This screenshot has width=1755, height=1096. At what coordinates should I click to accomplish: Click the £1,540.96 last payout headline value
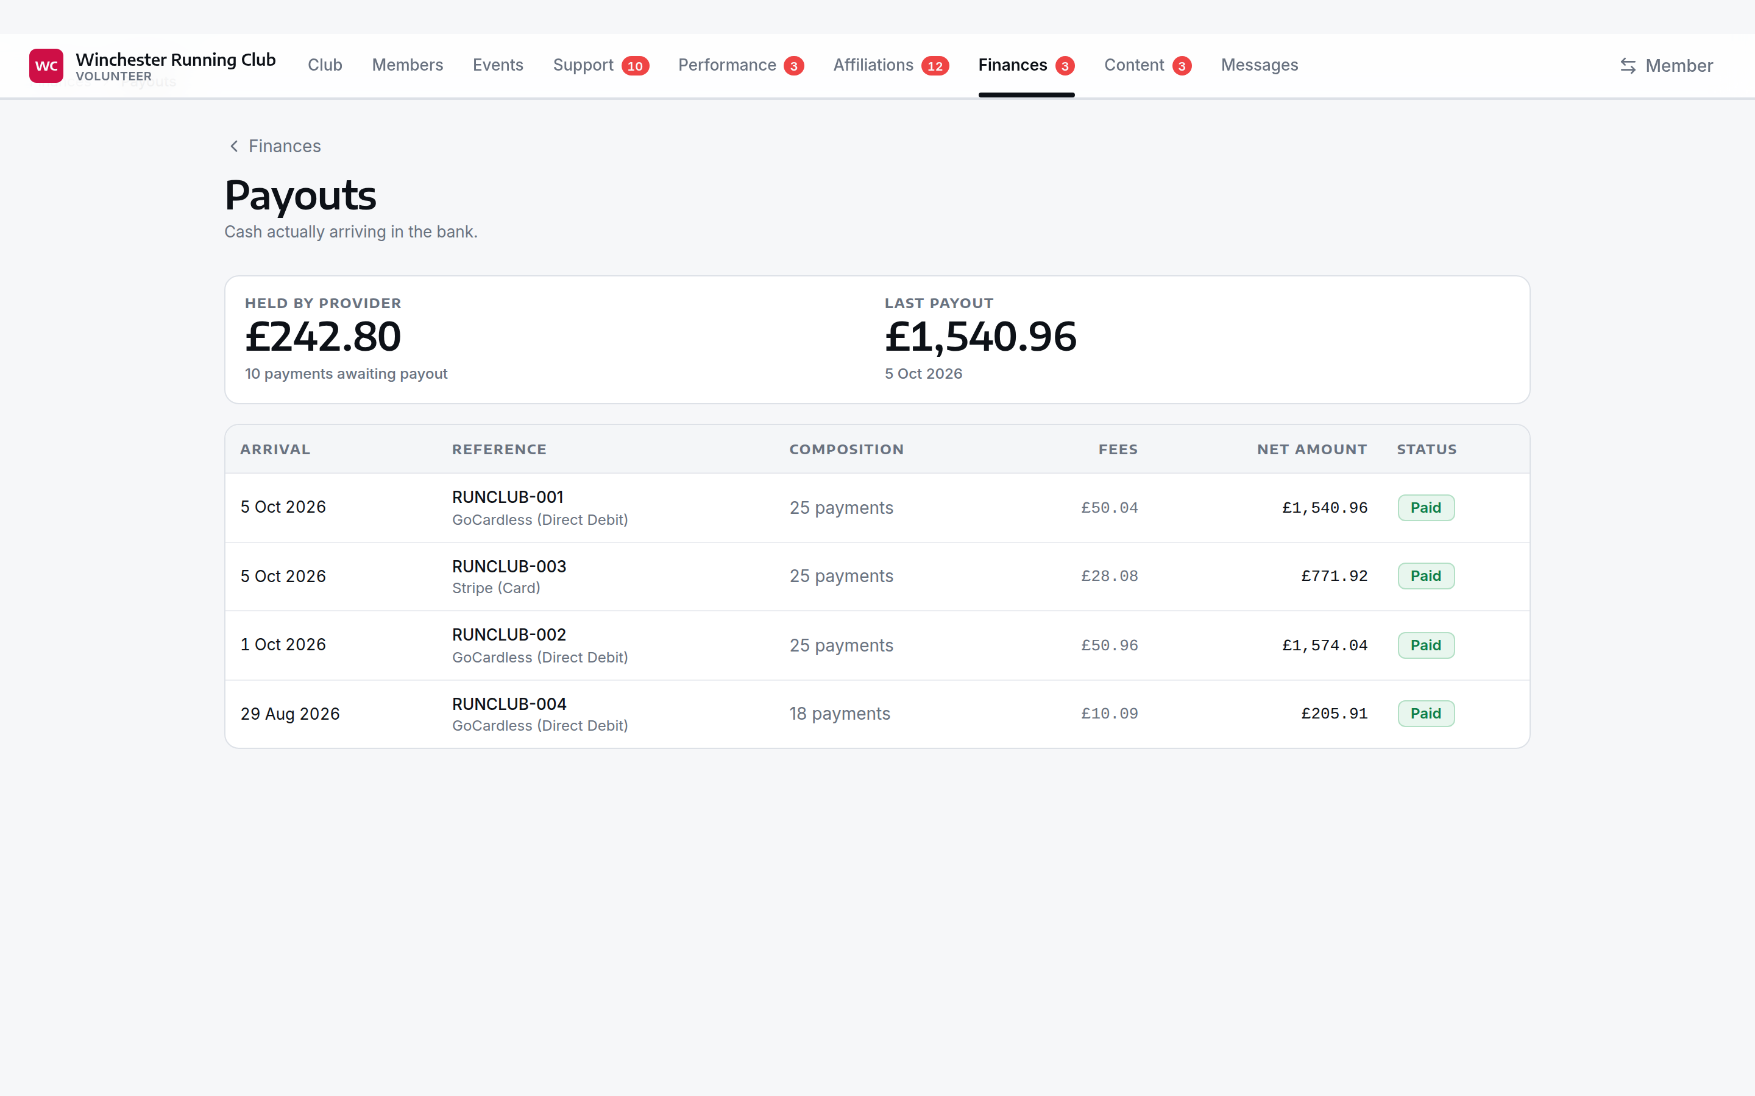[980, 337]
